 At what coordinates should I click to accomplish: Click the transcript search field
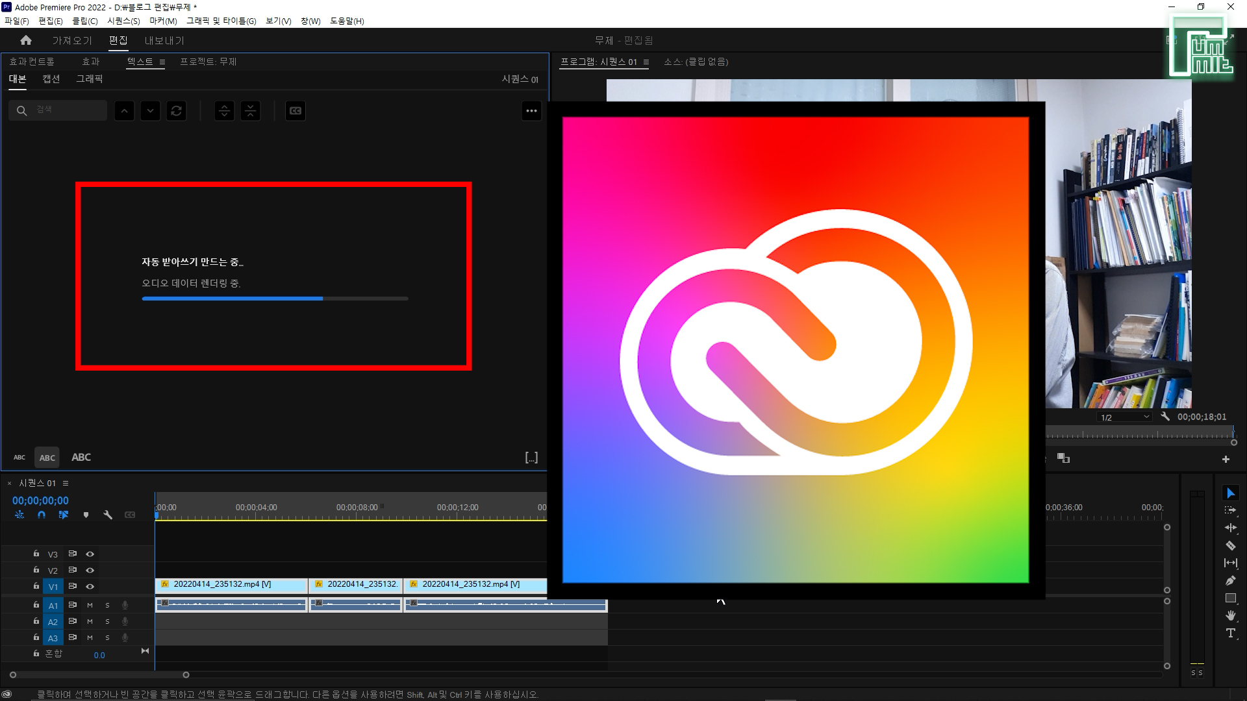65,110
